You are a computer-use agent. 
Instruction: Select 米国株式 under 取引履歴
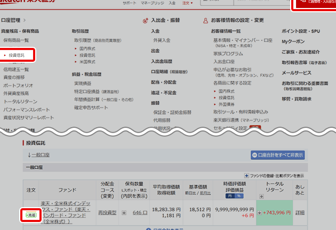coord(87,62)
